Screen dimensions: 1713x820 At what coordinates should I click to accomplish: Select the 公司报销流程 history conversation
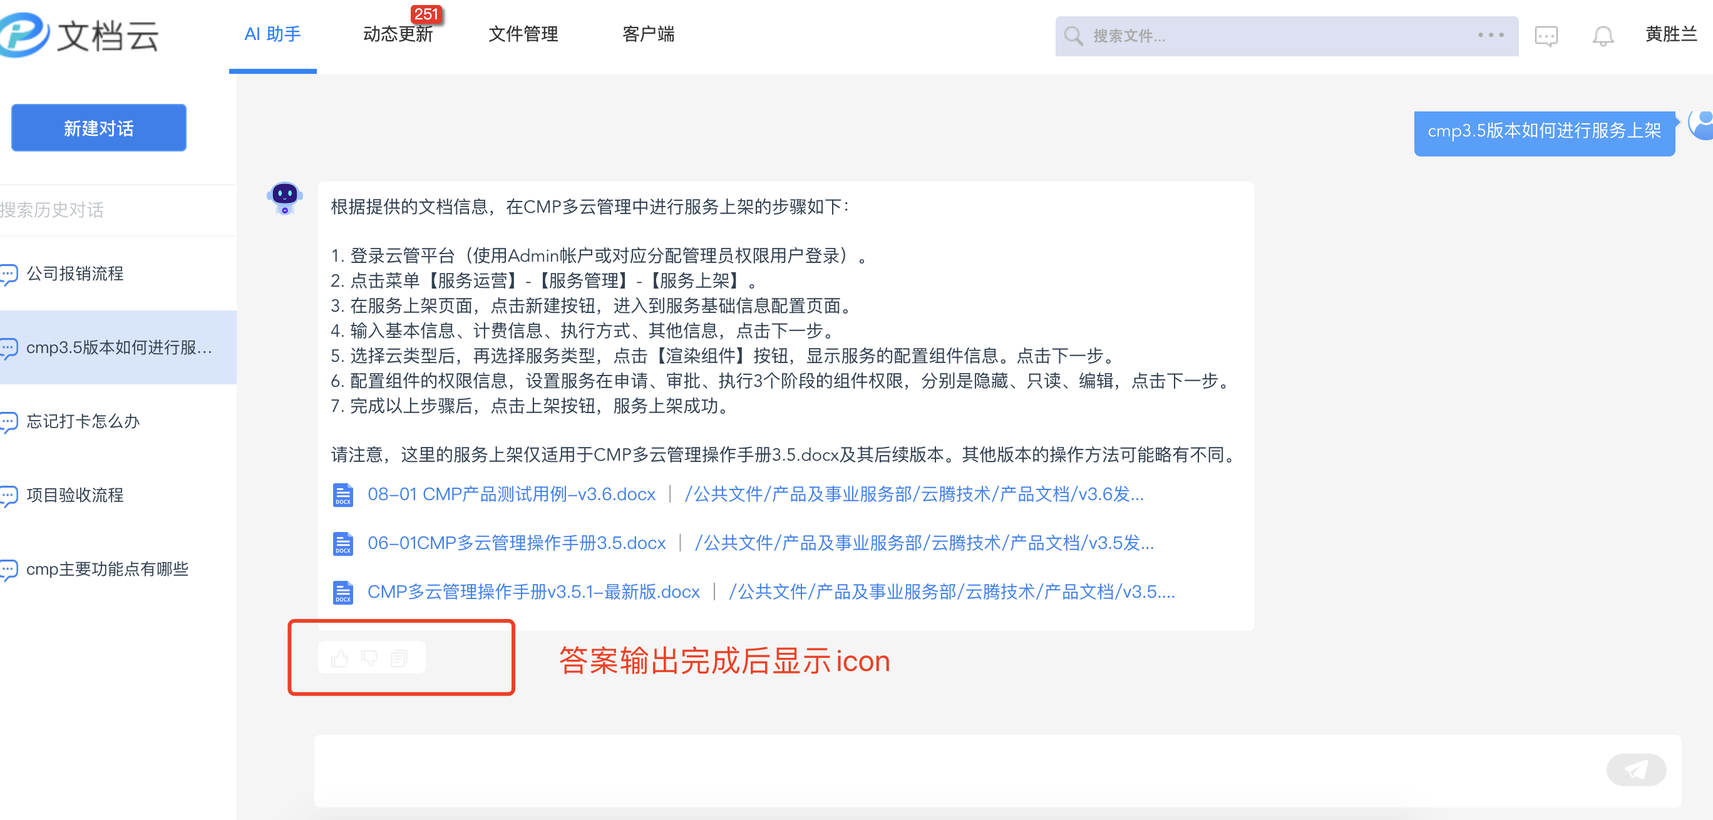tap(75, 274)
